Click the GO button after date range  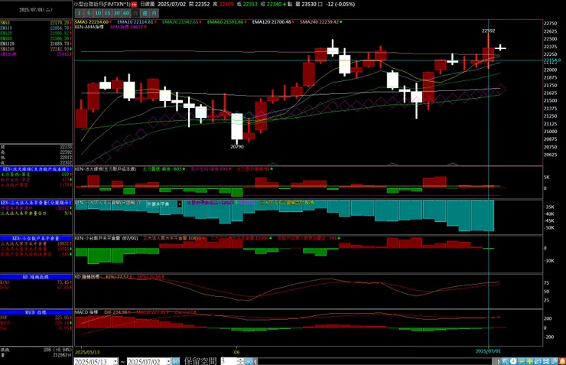pyautogui.click(x=176, y=361)
